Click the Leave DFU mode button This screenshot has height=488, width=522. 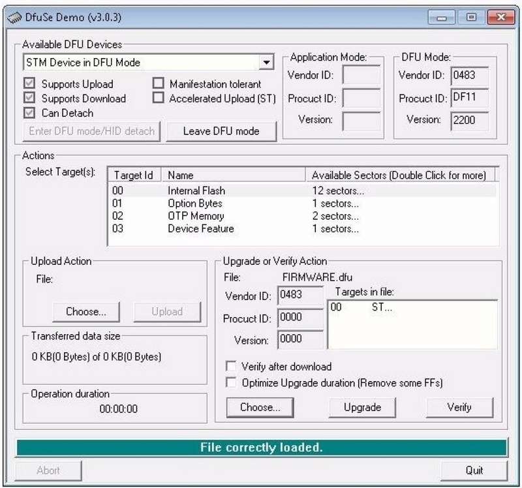tap(221, 131)
